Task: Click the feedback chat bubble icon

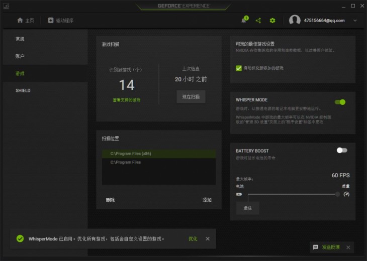Action: (x=316, y=247)
